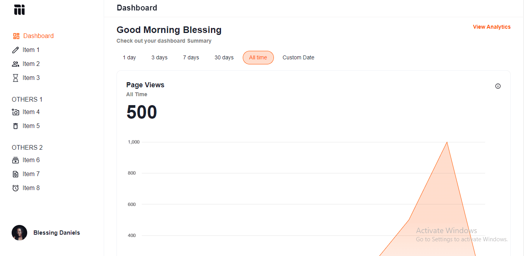Screen dimensions: 524x256
Task: Click the alarm clock icon beside Item 8
Action: click(16, 188)
